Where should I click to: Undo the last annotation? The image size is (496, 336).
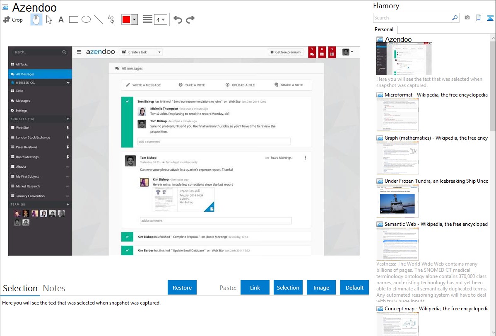pos(178,19)
